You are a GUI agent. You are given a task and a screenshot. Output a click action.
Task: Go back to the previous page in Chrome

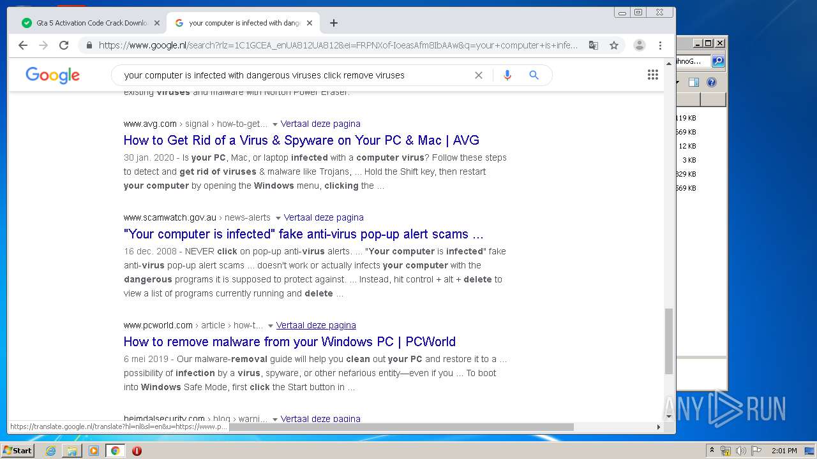click(x=23, y=45)
